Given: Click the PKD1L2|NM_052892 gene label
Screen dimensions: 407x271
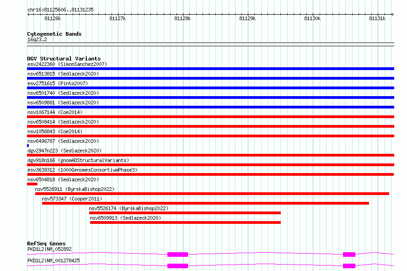Looking at the screenshot, I should tap(49, 249).
